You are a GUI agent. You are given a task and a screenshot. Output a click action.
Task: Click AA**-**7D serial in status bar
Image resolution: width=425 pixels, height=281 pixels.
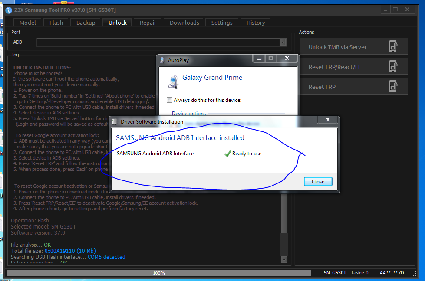[x=392, y=273]
